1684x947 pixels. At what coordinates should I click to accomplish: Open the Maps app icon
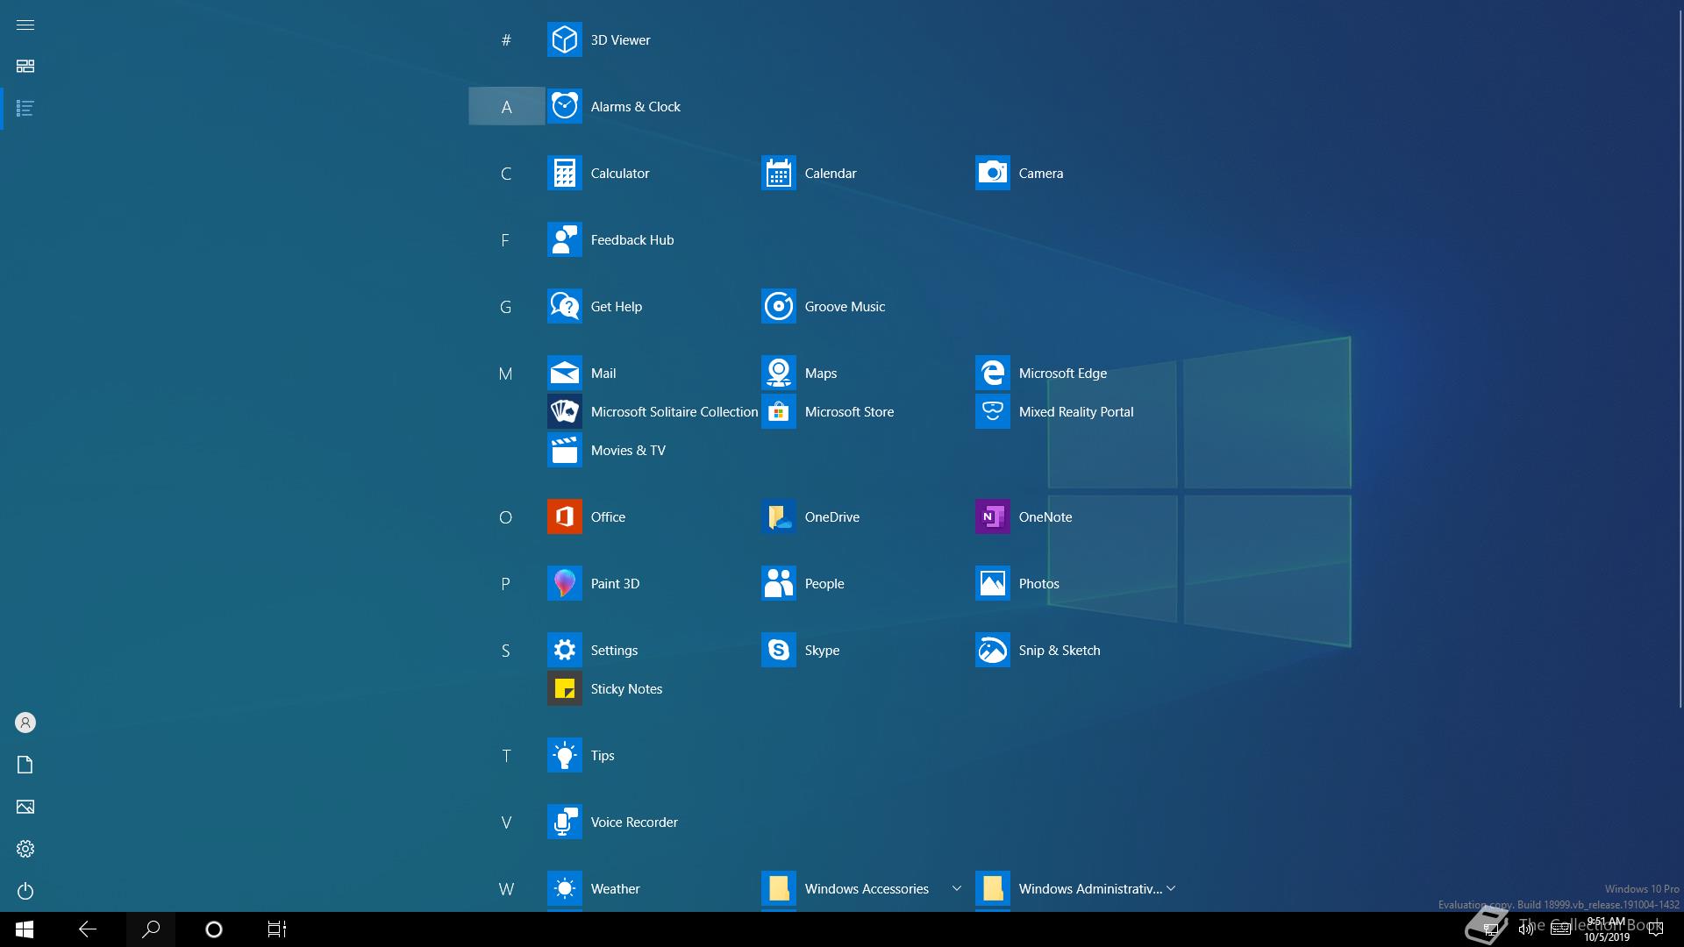tap(778, 373)
